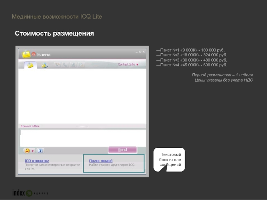Click the Пакет №2 «18 000К» price line
The height and width of the screenshot is (200, 267).
[x=191, y=55]
